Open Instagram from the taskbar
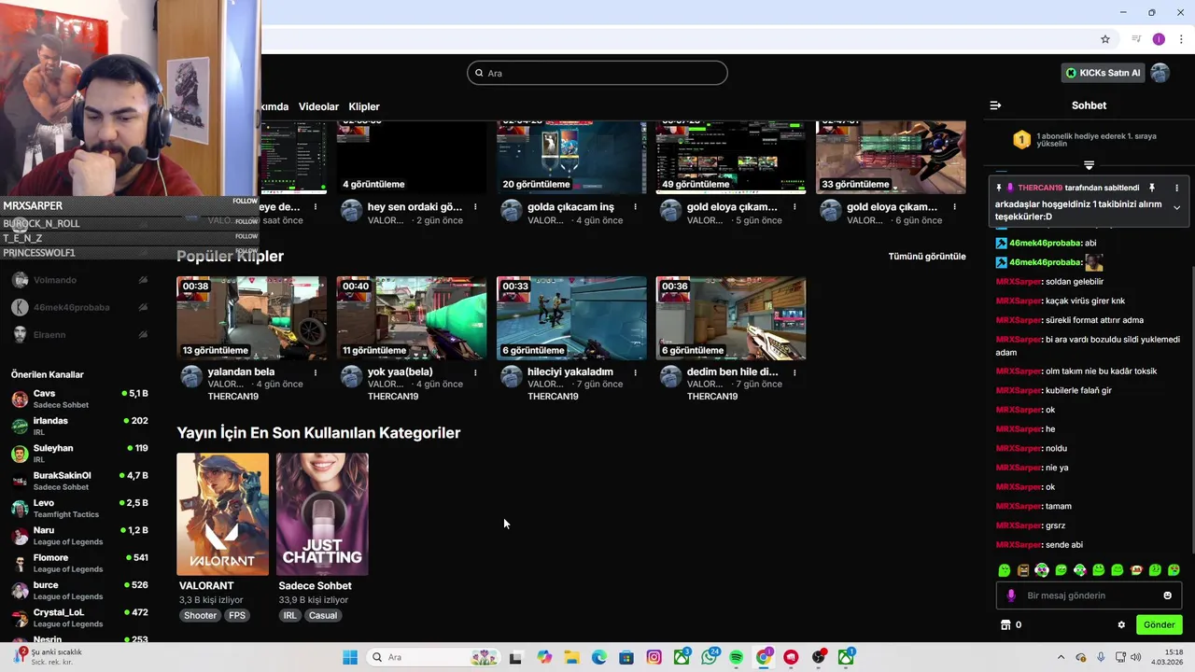 click(x=654, y=657)
